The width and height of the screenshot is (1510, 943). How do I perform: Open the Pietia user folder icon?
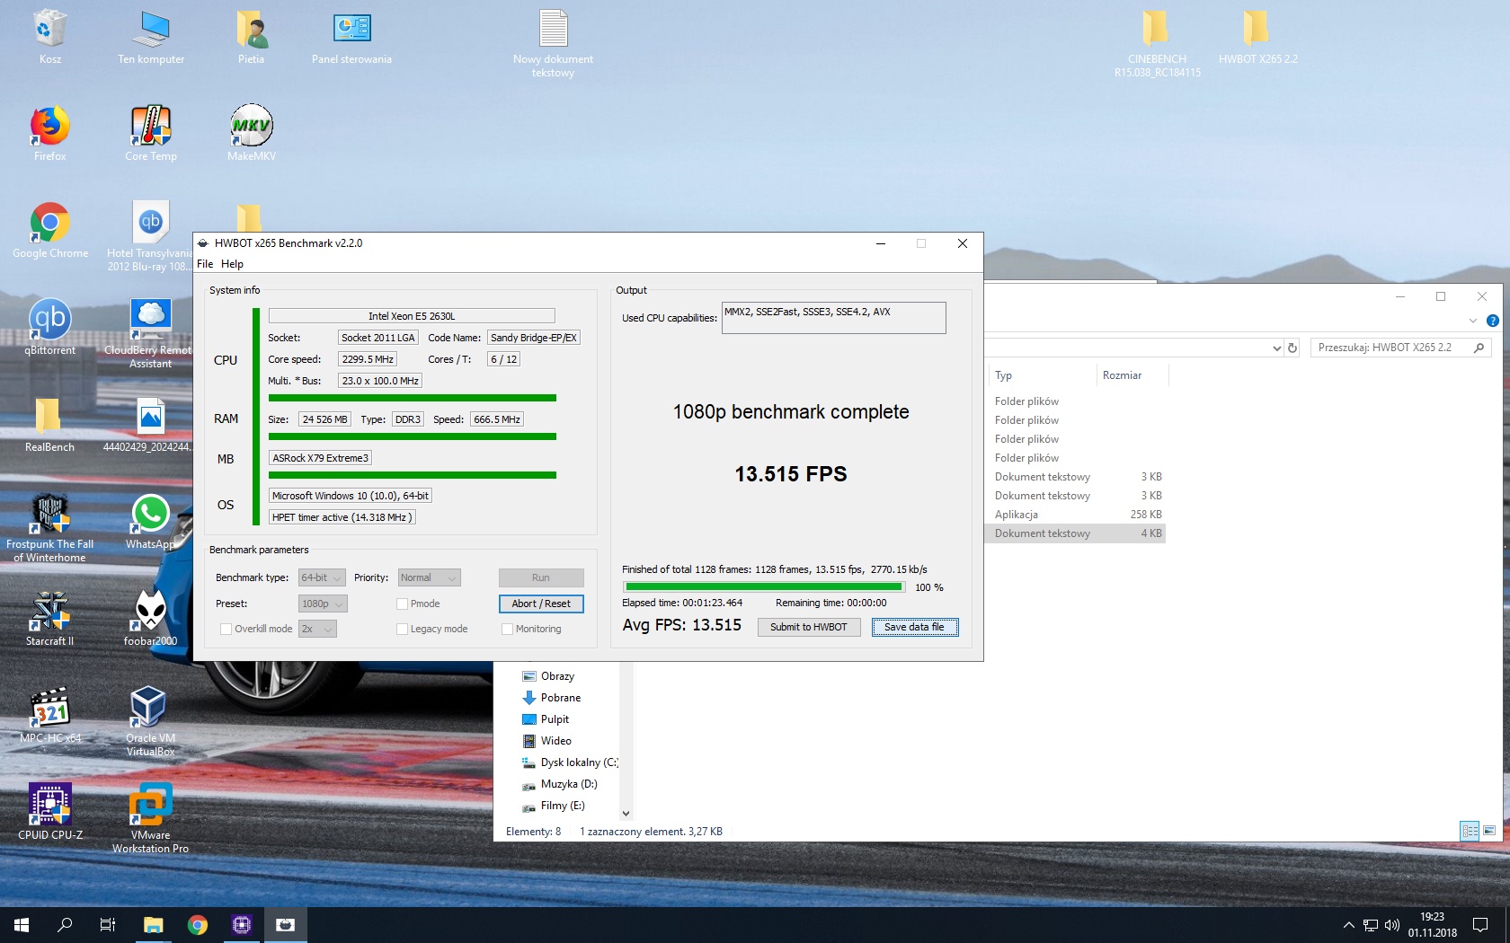(252, 29)
